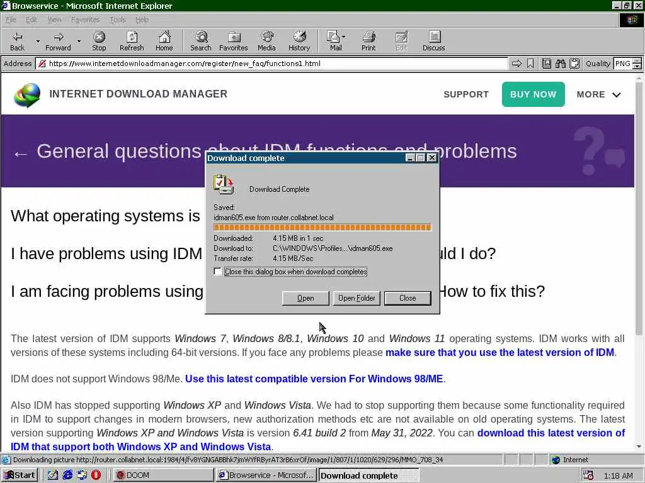The height and width of the screenshot is (483, 645).
Task: Follow 'make sure that you use the latest version of IDM' link
Action: (x=499, y=352)
